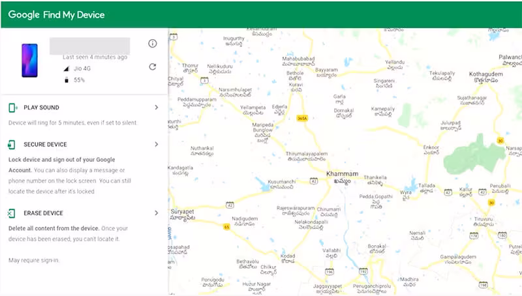This screenshot has width=522, height=296.
Task: Click Tallada on the map
Action: pyautogui.click(x=427, y=188)
